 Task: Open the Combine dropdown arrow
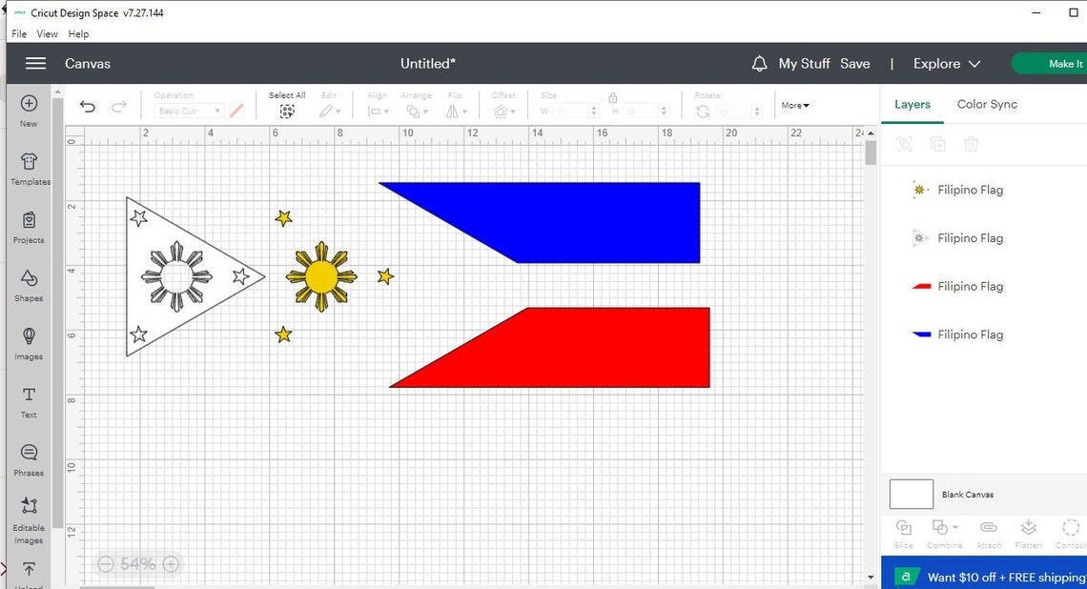point(954,527)
